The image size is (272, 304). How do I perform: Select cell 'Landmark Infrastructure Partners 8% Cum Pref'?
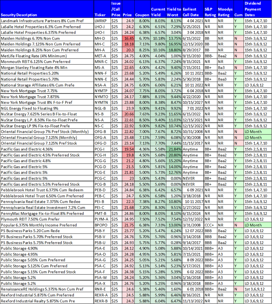pyautogui.click(x=47, y=21)
